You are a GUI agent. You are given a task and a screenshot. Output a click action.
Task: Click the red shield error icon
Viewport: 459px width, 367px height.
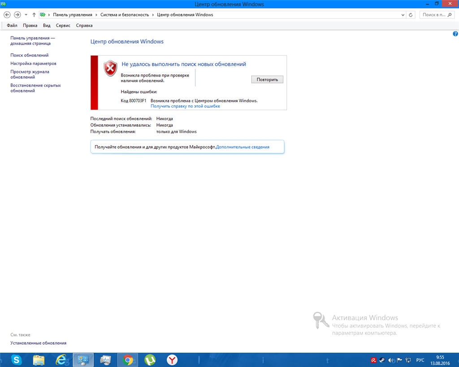(110, 69)
